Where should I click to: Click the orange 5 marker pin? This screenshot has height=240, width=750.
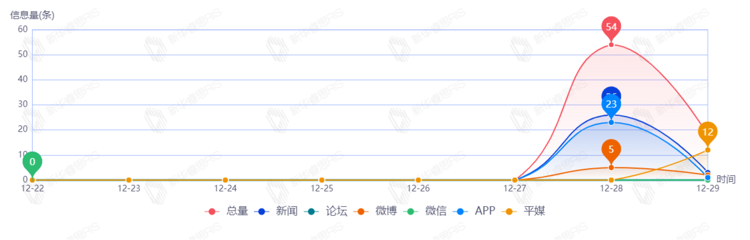coord(611,149)
